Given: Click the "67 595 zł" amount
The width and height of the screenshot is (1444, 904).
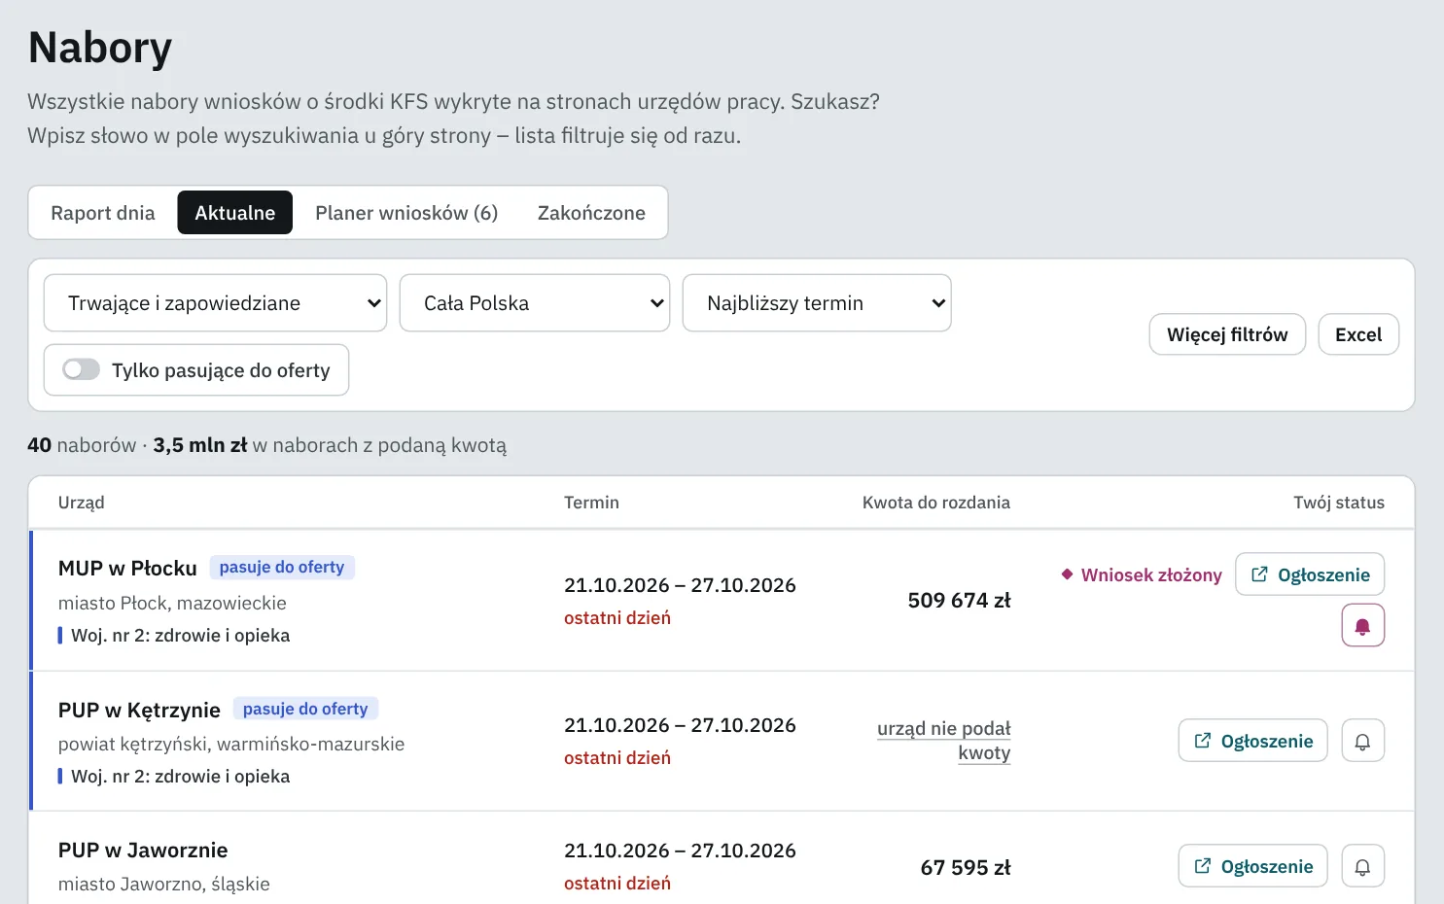Looking at the screenshot, I should click(x=966, y=868).
